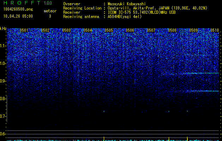Click the 0.6 kHz axis label
Image resolution: width=222 pixels, height=141 pixels.
[2, 134]
